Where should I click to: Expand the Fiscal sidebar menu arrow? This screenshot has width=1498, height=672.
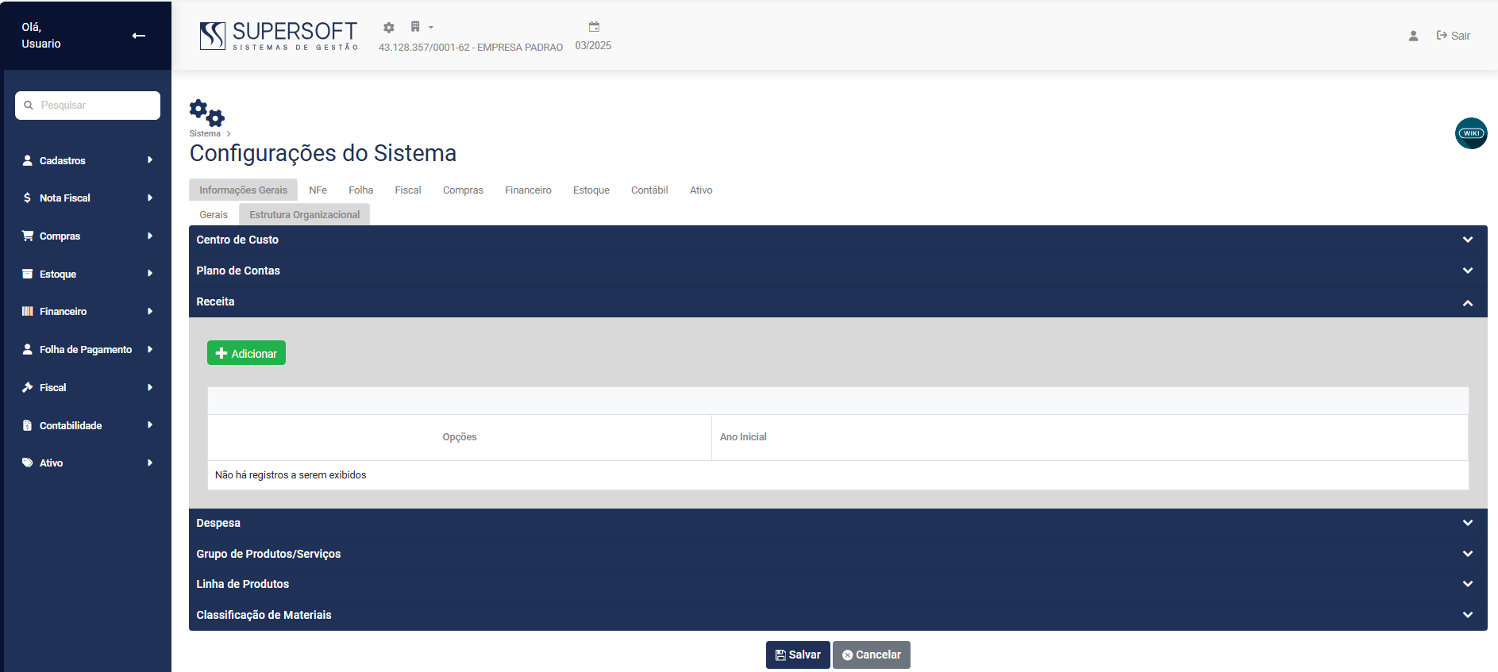coord(150,387)
